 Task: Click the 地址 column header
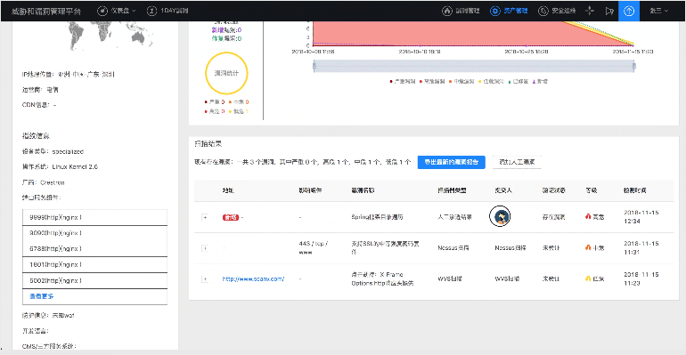(228, 190)
